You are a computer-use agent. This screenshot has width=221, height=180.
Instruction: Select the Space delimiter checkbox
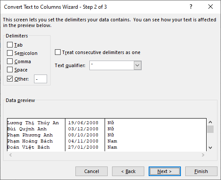(10, 70)
